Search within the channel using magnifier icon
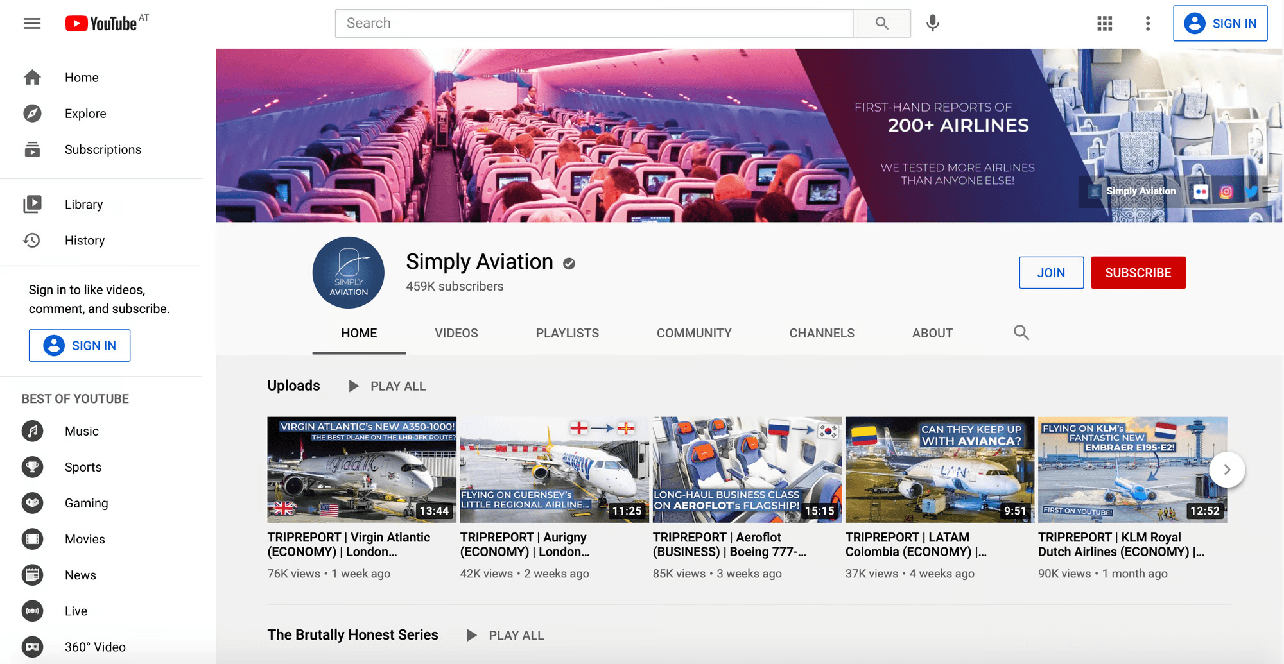This screenshot has height=664, width=1284. [x=1021, y=332]
